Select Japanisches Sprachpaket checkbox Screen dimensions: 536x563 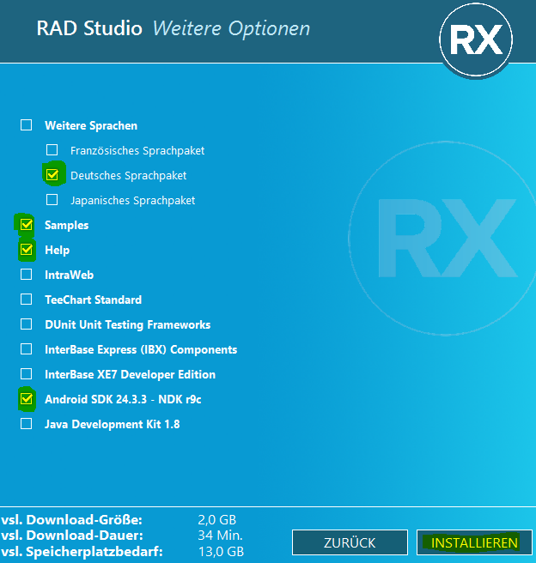coord(52,200)
